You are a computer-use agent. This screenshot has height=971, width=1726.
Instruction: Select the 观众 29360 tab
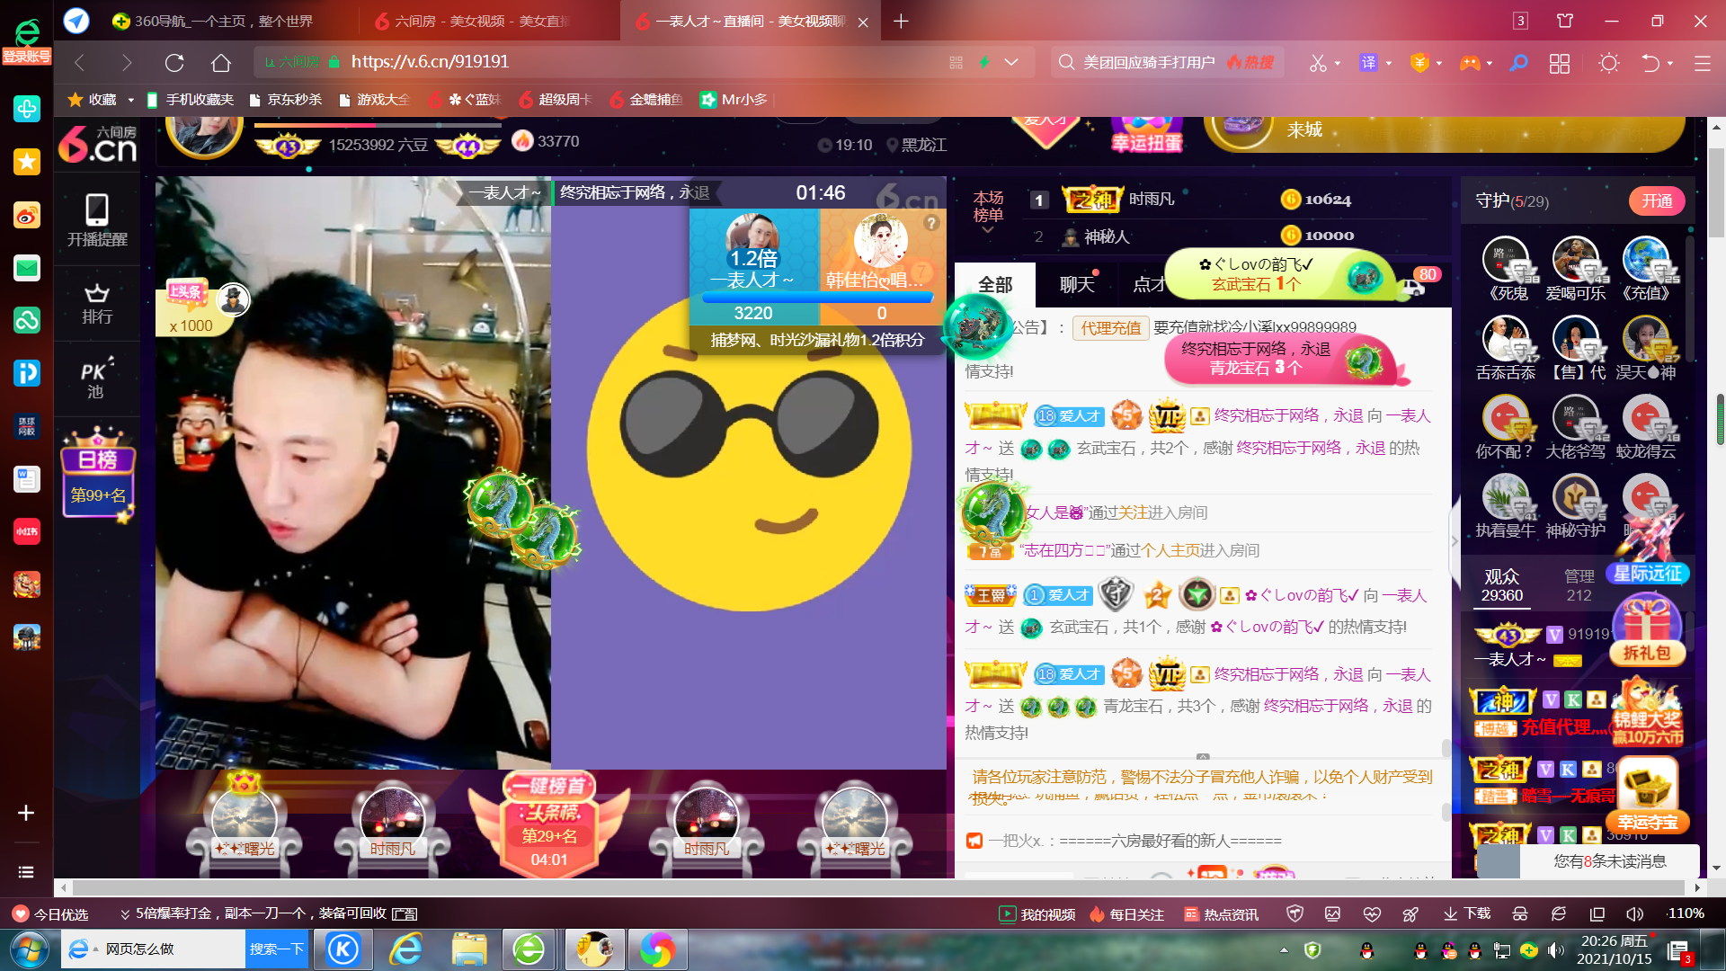pos(1502,585)
